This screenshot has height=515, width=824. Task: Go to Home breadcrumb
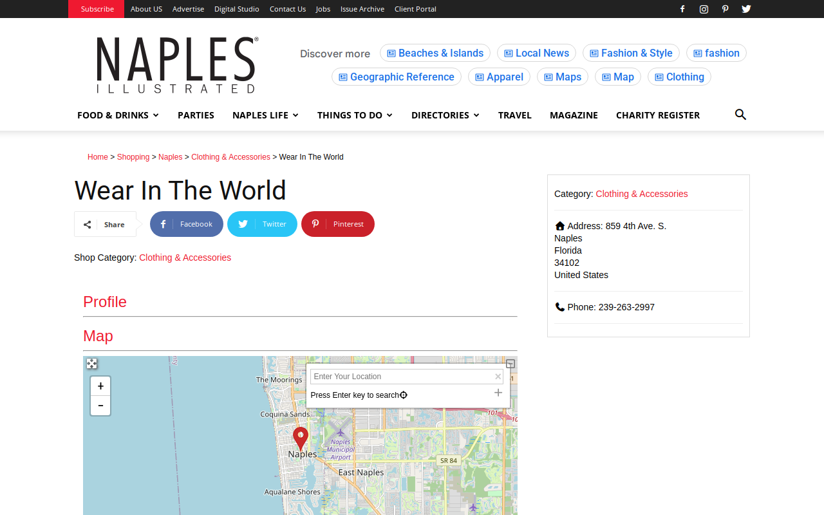pyautogui.click(x=98, y=157)
